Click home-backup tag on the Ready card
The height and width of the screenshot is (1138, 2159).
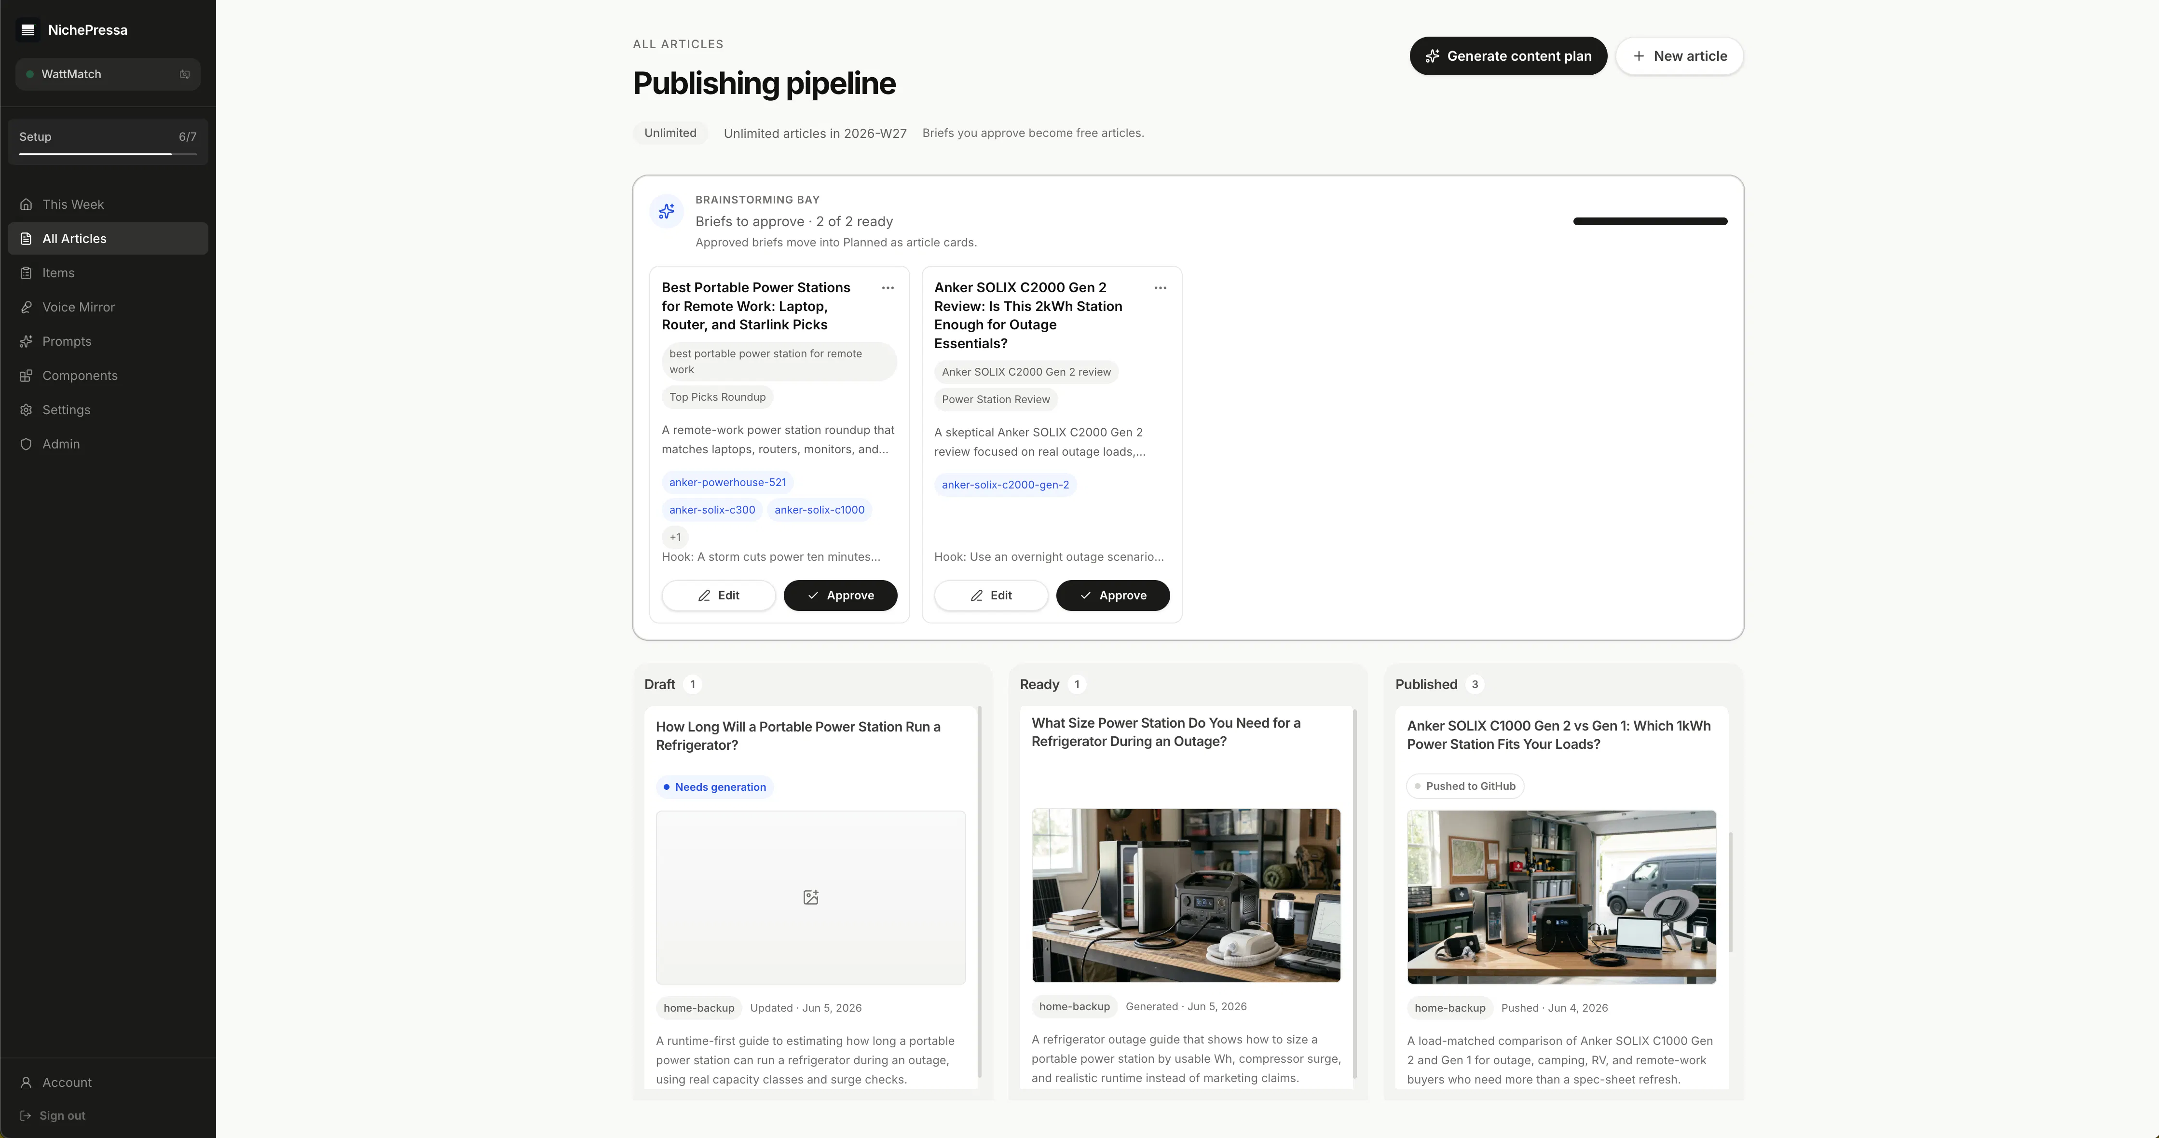[x=1075, y=1006]
